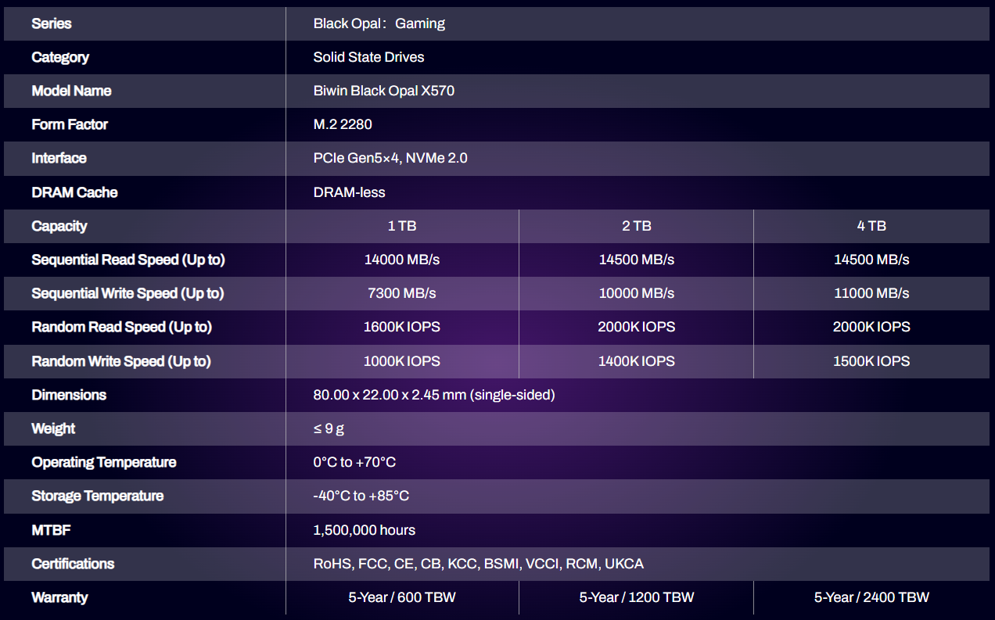Click the 'MTBF' row label
Screen dimensions: 995x620
tap(51, 530)
